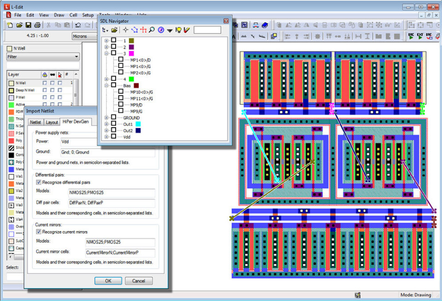The image size is (442, 301).
Task: Click the selection arrow column icon in Layer header
Action: 60,75
